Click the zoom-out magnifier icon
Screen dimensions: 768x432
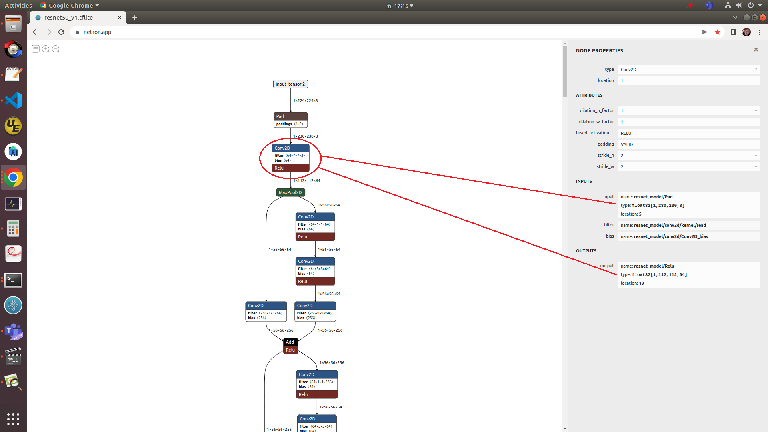(55, 48)
